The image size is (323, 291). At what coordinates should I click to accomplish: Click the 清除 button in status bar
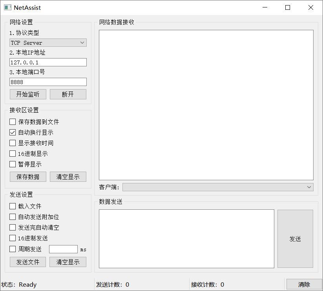click(304, 284)
